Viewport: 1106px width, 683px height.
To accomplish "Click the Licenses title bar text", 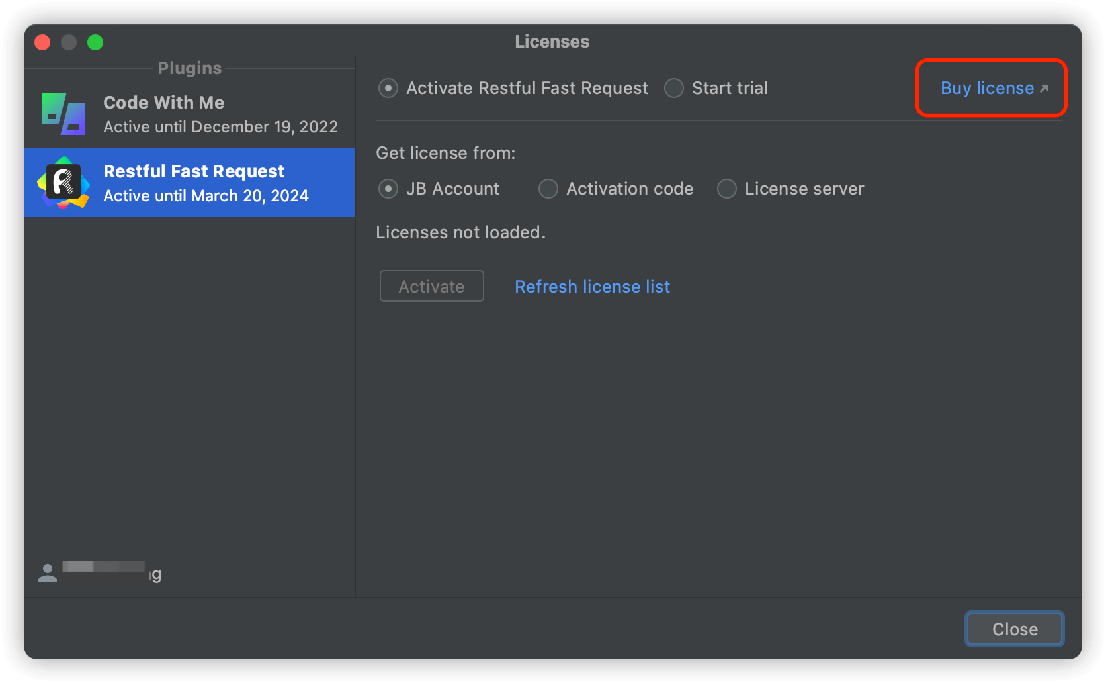I will (x=552, y=42).
